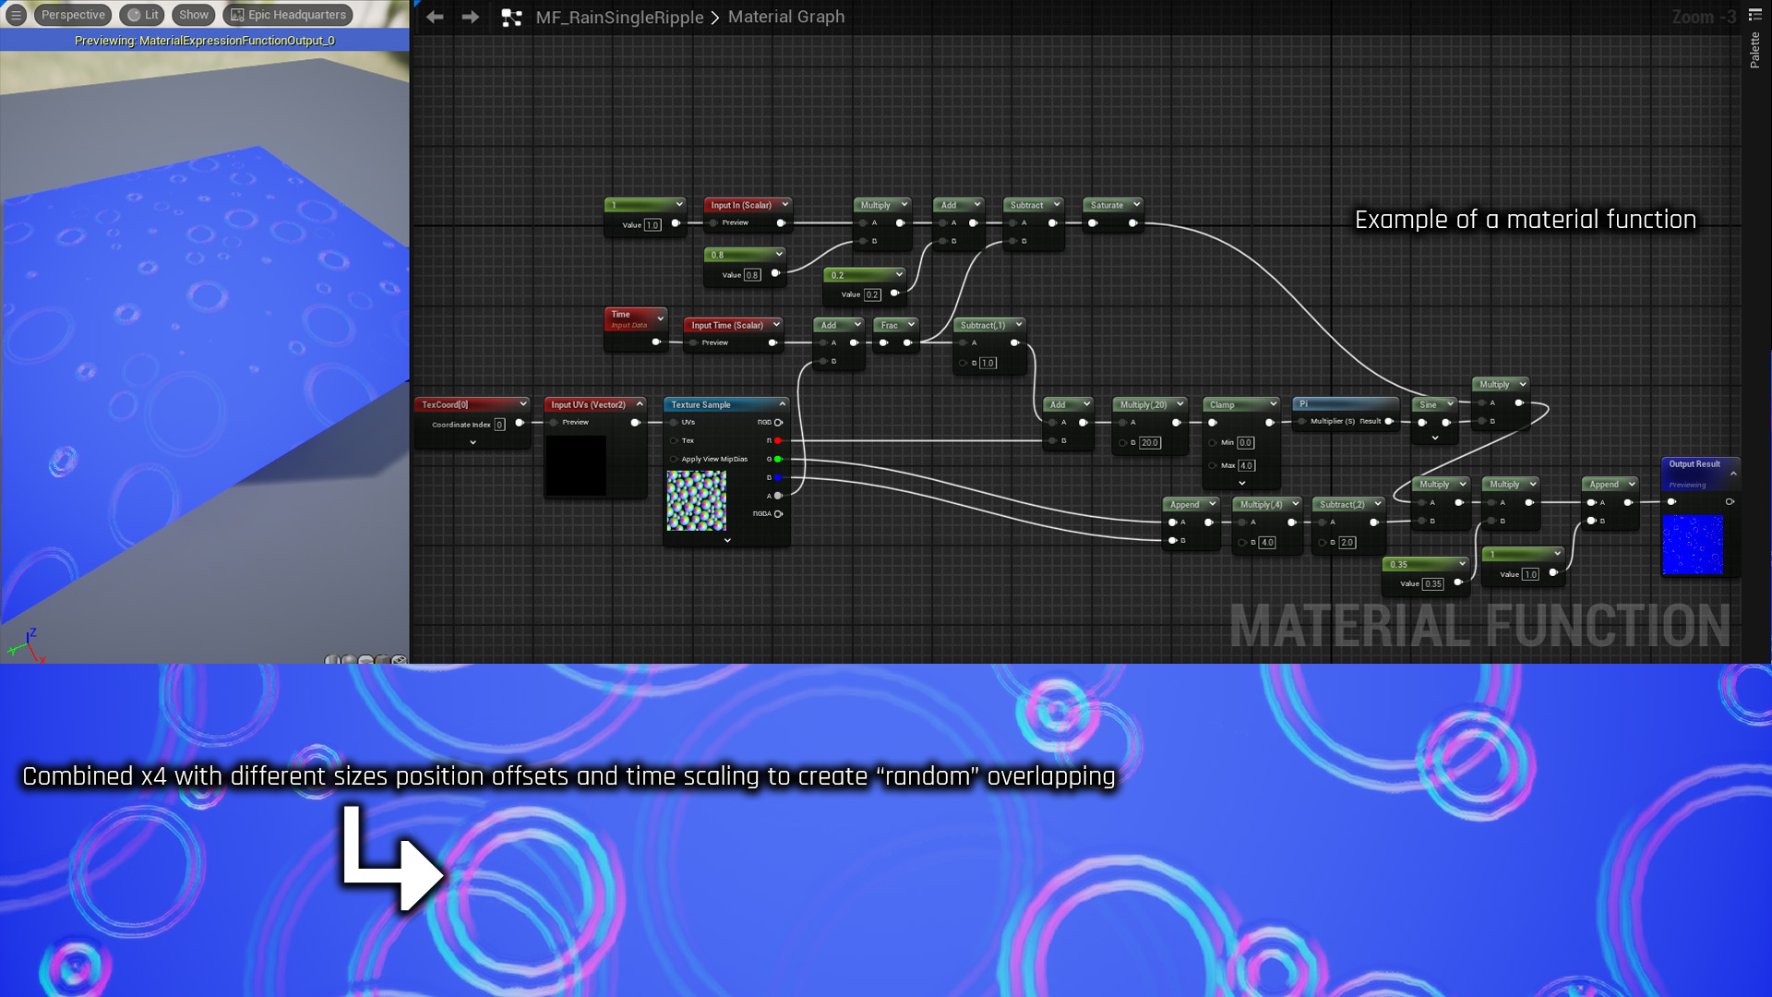The image size is (1772, 997).
Task: Click the UVs input pin on Texture Sample
Action: click(x=674, y=422)
